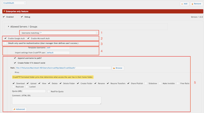Viewport: 204px width, 113px height.
Task: Toggle the View privilege checkbox
Action: point(40,83)
